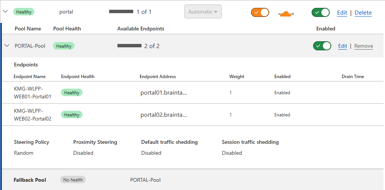Disable the portal load balancer green toggle
This screenshot has width=385, height=190.
point(321,12)
